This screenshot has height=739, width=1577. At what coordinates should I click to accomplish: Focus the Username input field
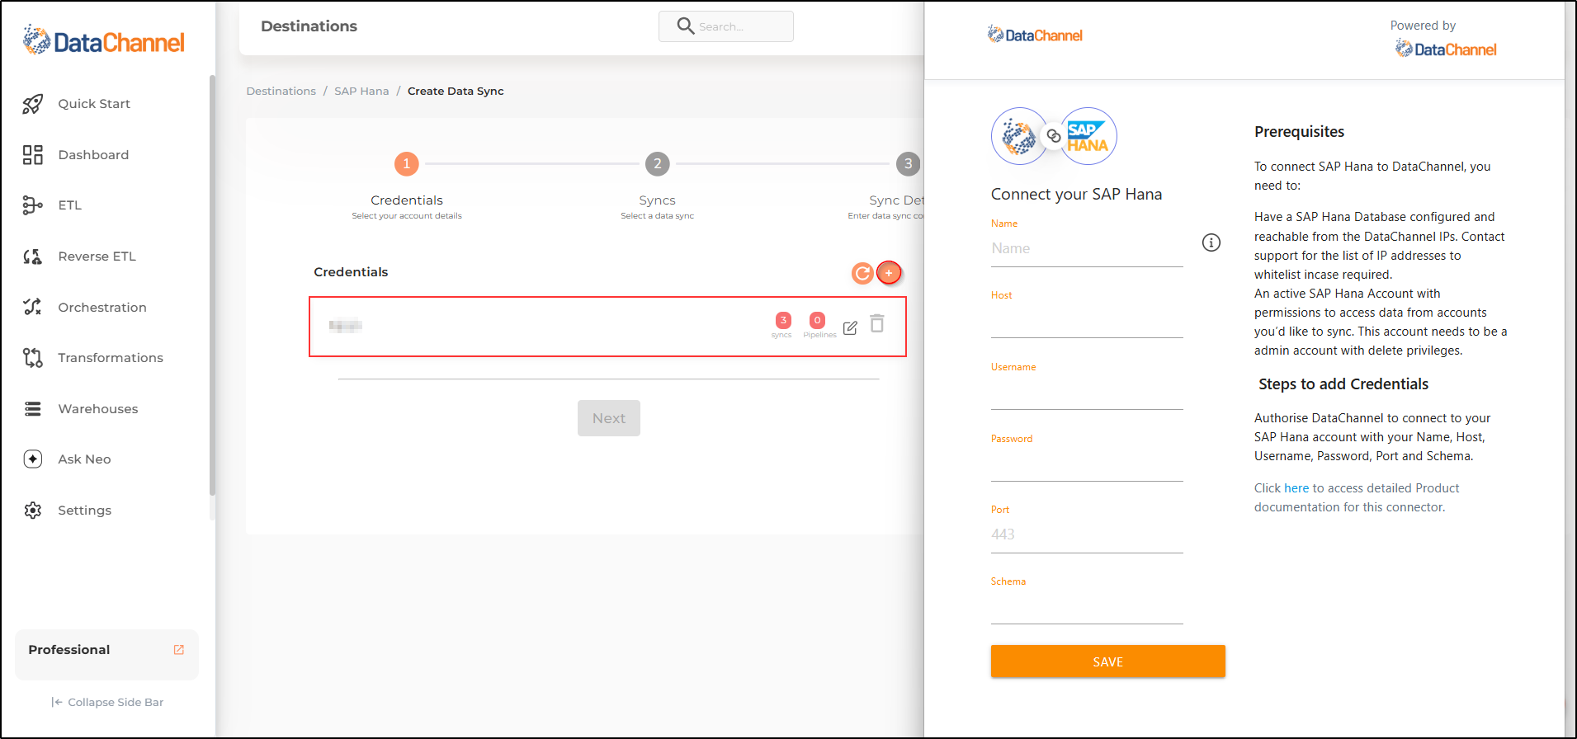(1087, 392)
